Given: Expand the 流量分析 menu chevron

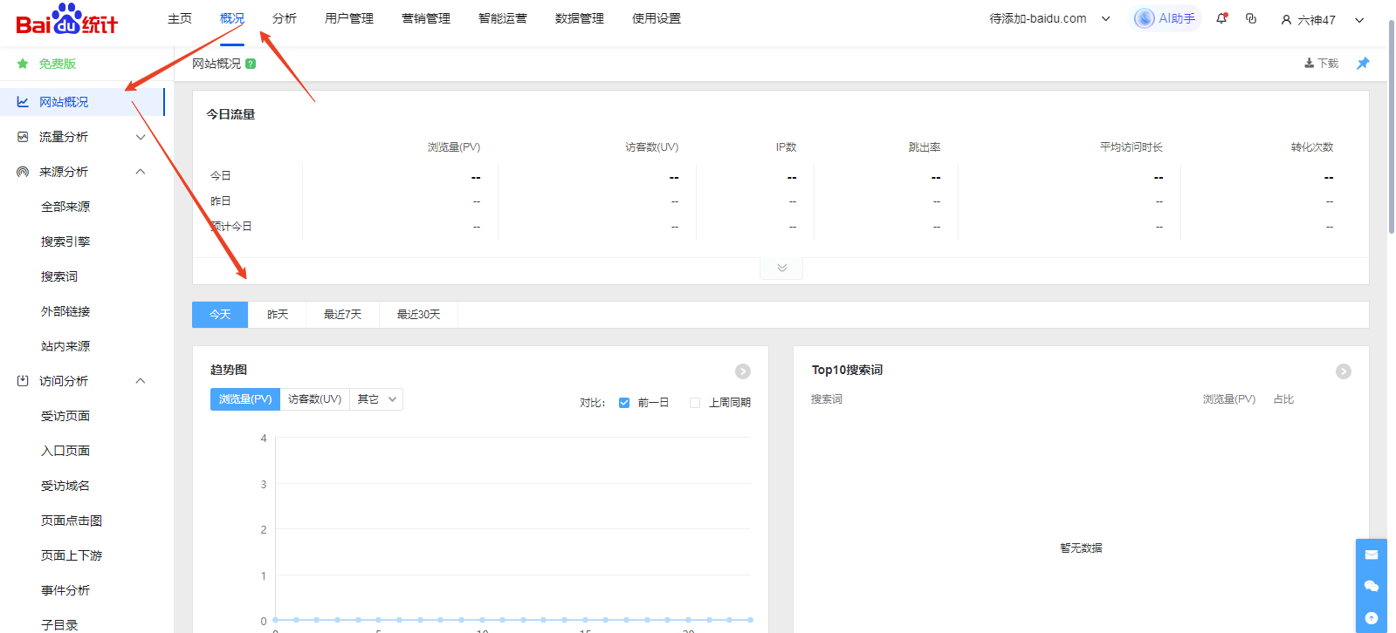Looking at the screenshot, I should 141,137.
